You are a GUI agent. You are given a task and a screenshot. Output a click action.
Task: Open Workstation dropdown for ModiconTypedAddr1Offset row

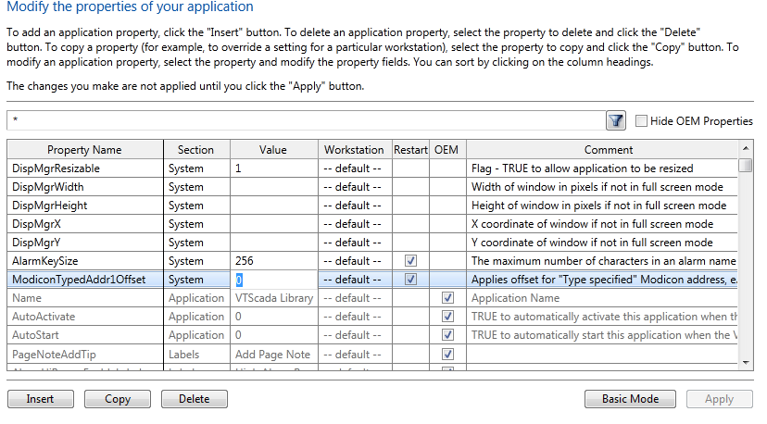click(x=353, y=280)
